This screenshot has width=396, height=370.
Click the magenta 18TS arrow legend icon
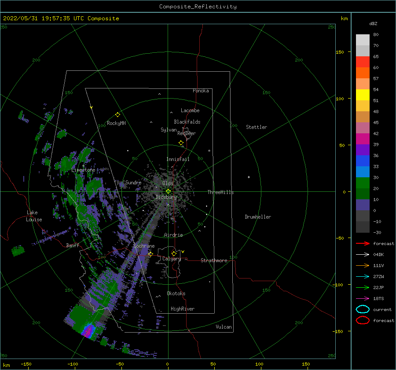pyautogui.click(x=363, y=299)
